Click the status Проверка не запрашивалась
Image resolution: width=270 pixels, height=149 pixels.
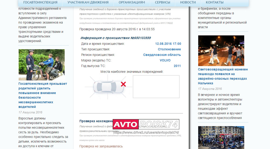pos(101,146)
